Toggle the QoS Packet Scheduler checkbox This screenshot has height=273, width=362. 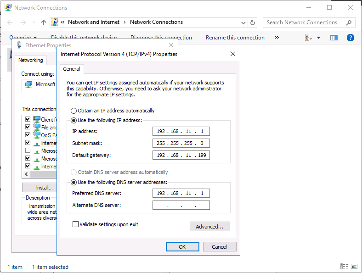tap(28, 135)
